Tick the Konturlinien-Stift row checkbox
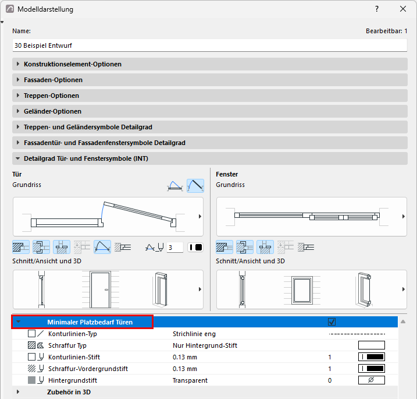This screenshot has height=399, width=417. 31,356
